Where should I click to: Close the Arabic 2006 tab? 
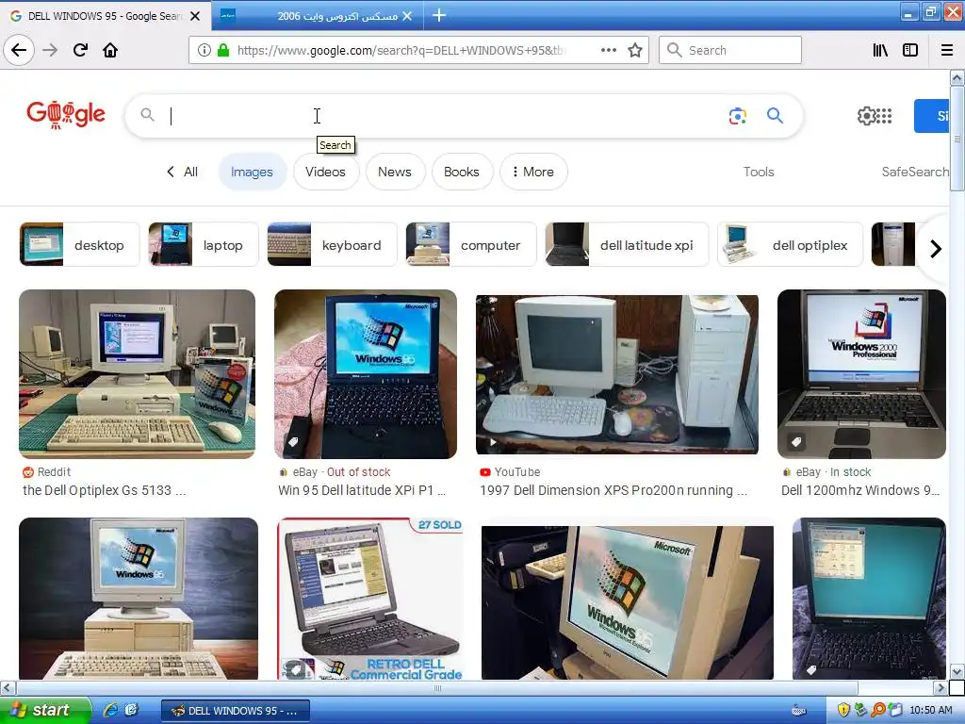coord(407,16)
